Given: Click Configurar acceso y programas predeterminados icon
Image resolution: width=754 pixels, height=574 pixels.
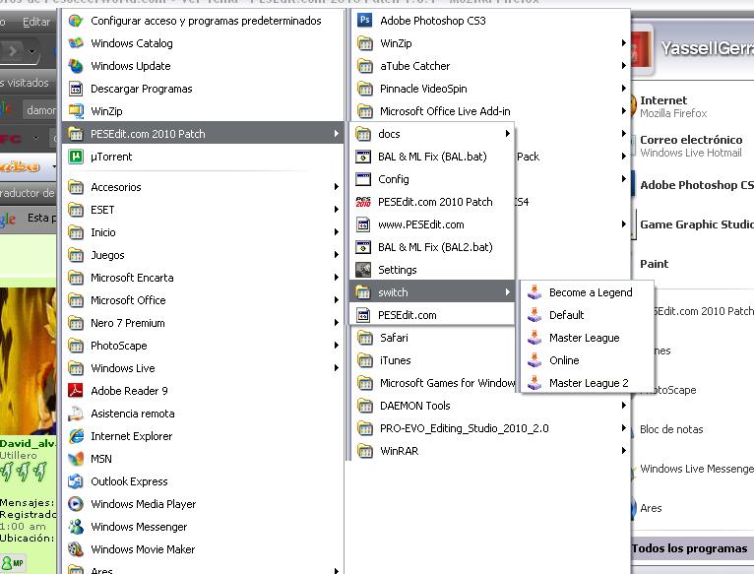Looking at the screenshot, I should click(x=76, y=21).
